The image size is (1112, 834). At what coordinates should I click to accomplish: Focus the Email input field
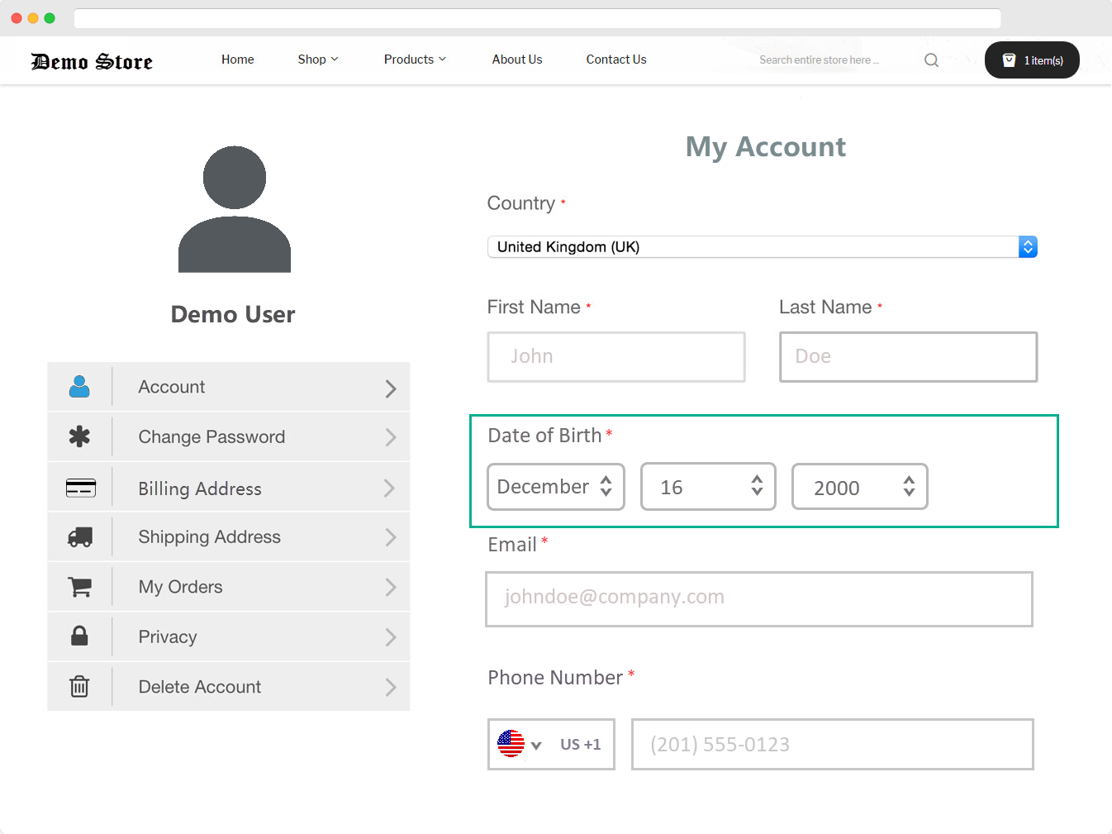(758, 598)
